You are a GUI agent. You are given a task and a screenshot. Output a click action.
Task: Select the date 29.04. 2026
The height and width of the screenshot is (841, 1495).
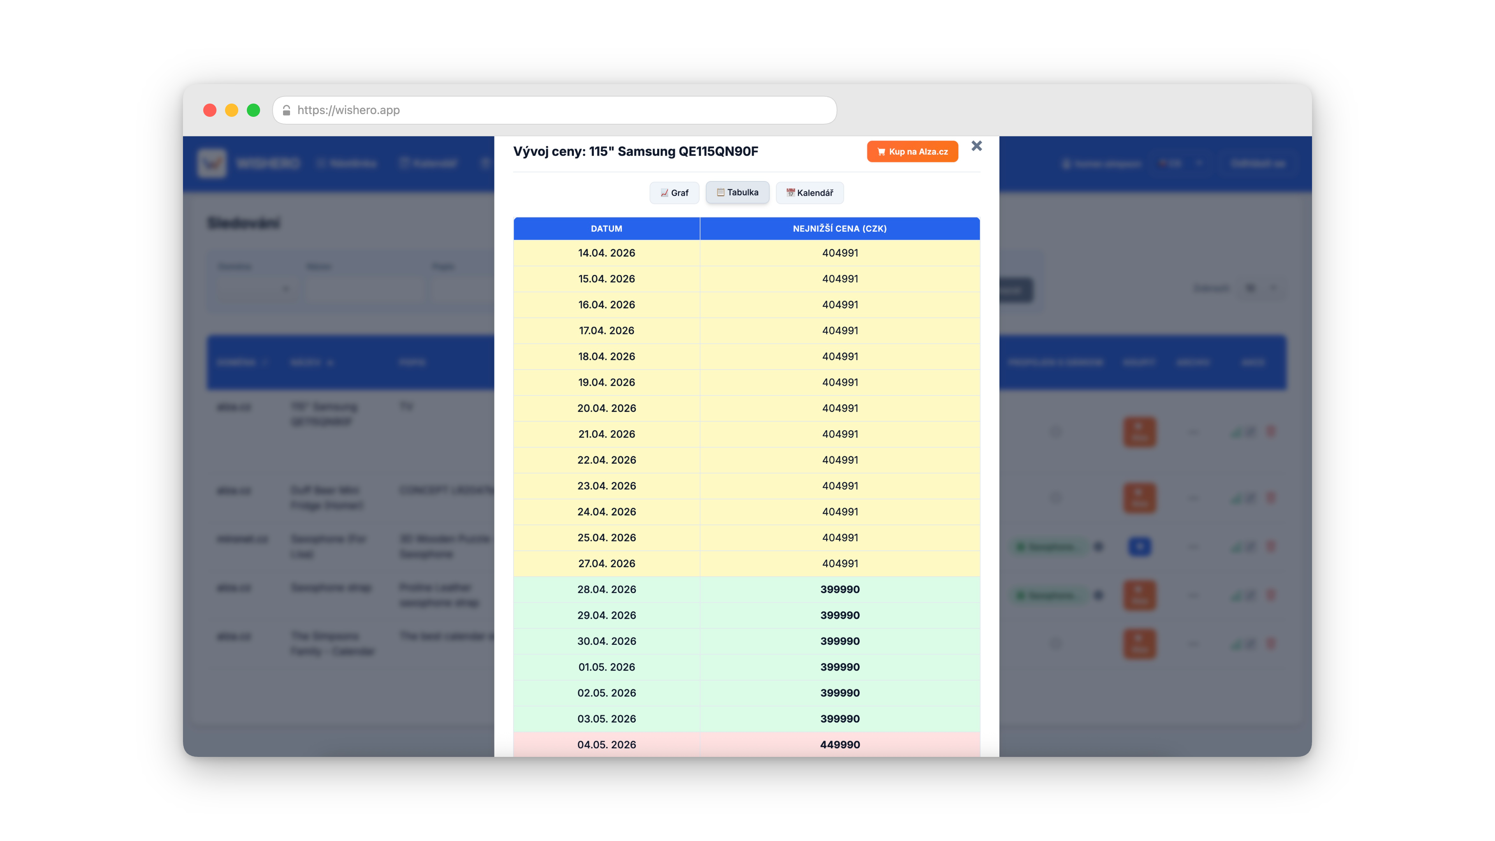[607, 615]
